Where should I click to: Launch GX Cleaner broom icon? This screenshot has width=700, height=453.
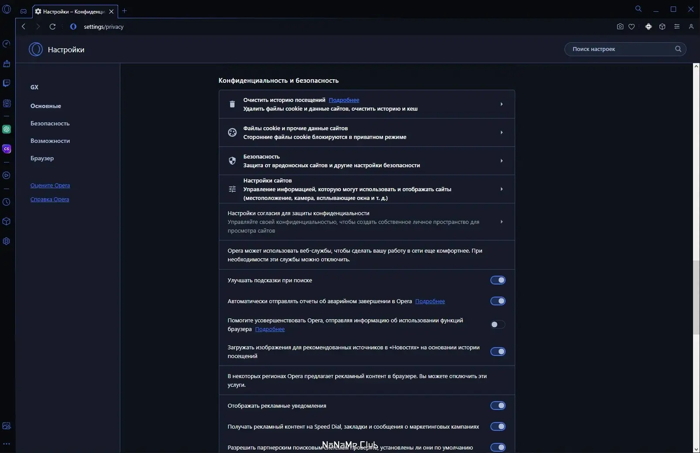[7, 64]
